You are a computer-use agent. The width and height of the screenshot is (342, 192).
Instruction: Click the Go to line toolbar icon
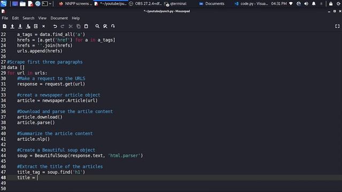(x=113, y=26)
